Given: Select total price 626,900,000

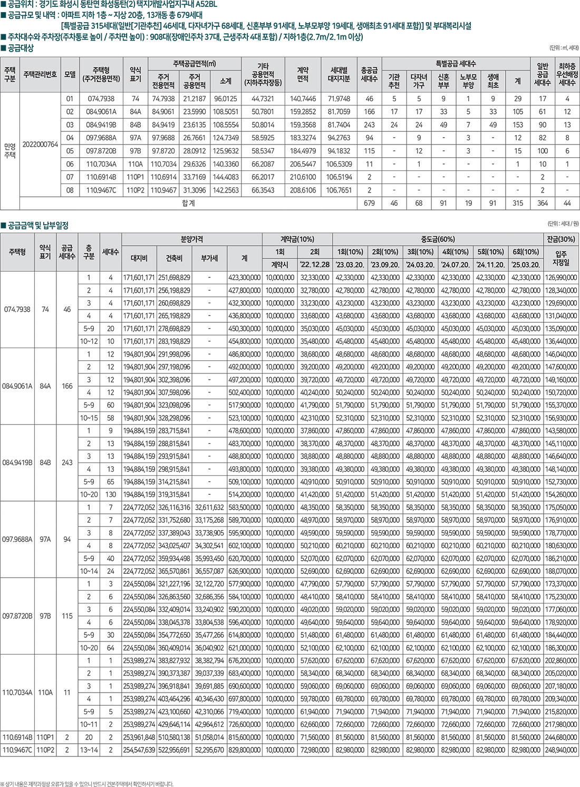Looking at the screenshot, I should pos(245,571).
